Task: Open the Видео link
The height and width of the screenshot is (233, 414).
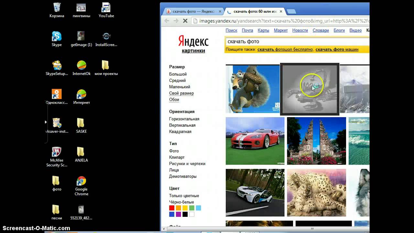Action: (x=355, y=30)
